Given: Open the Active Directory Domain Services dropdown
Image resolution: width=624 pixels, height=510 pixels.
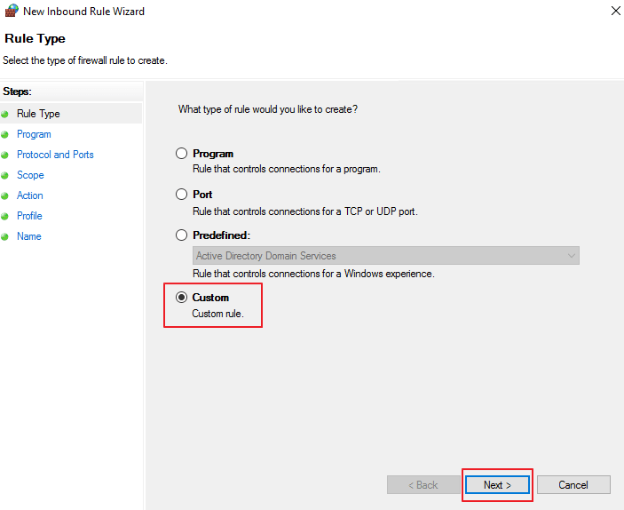Looking at the screenshot, I should pyautogui.click(x=385, y=255).
